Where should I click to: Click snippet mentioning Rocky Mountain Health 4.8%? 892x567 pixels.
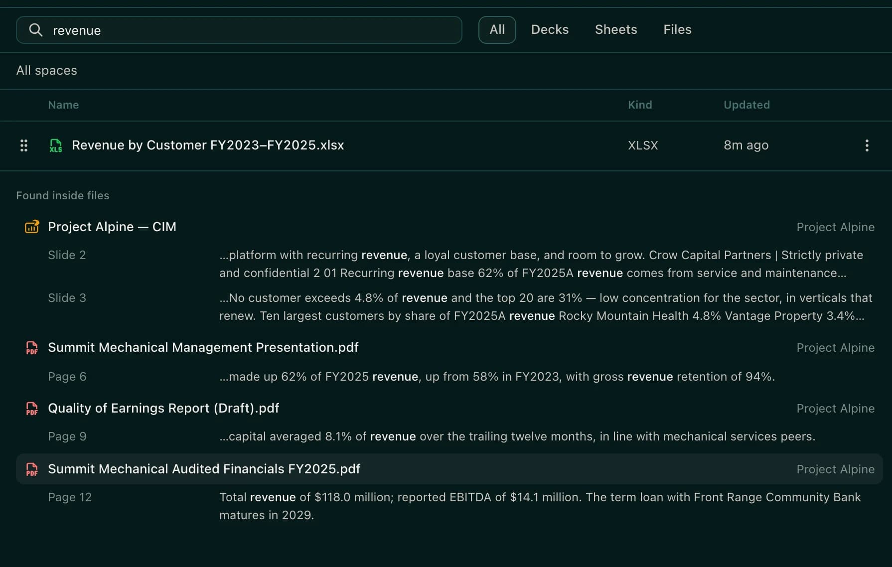click(546, 307)
